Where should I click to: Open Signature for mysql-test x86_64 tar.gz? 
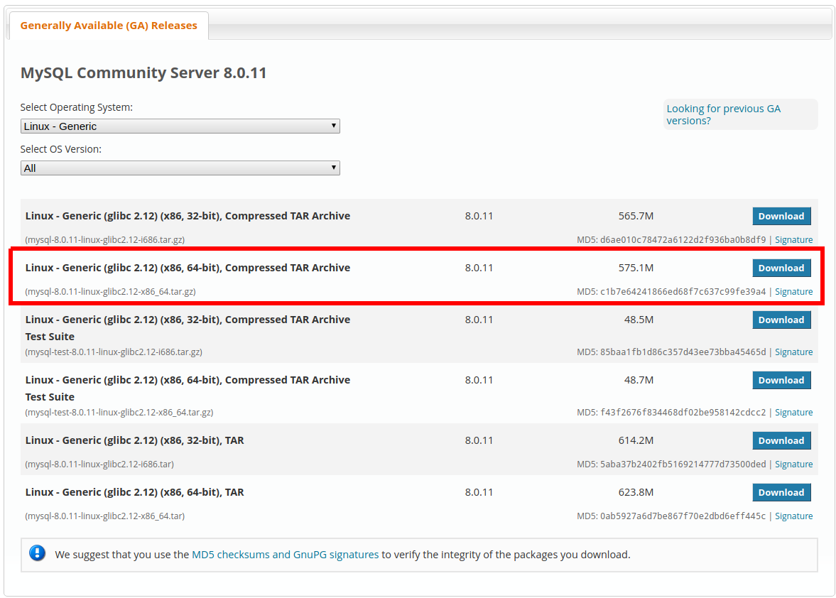(793, 412)
